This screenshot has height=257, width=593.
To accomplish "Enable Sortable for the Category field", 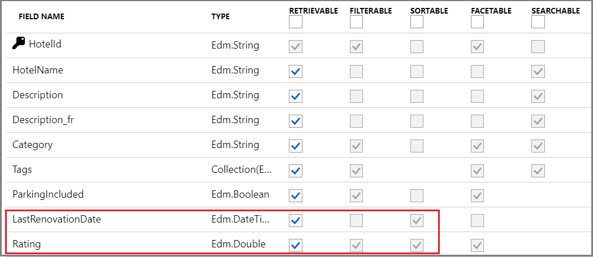I will [417, 146].
